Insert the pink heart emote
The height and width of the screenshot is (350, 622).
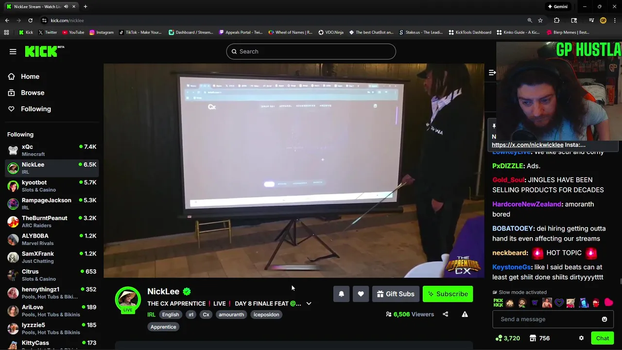pos(608,303)
